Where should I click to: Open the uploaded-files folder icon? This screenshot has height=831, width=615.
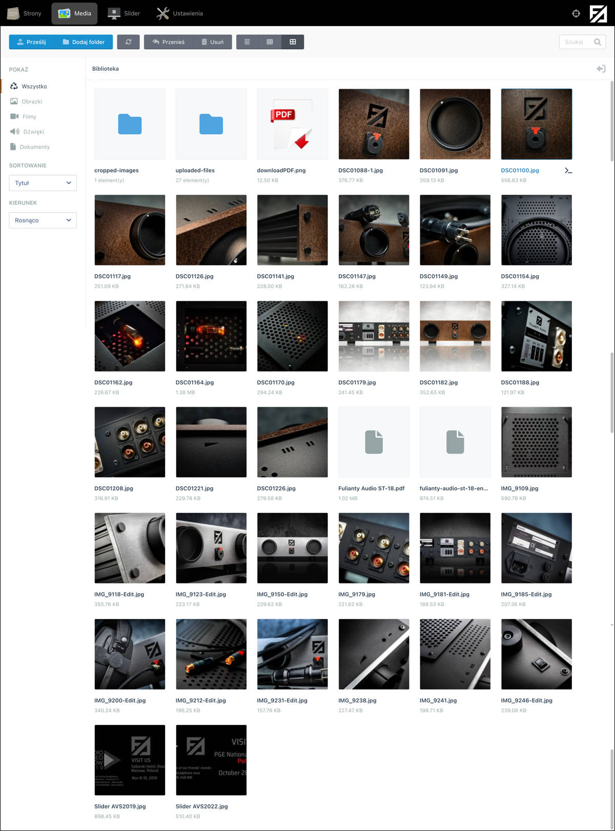pos(211,124)
